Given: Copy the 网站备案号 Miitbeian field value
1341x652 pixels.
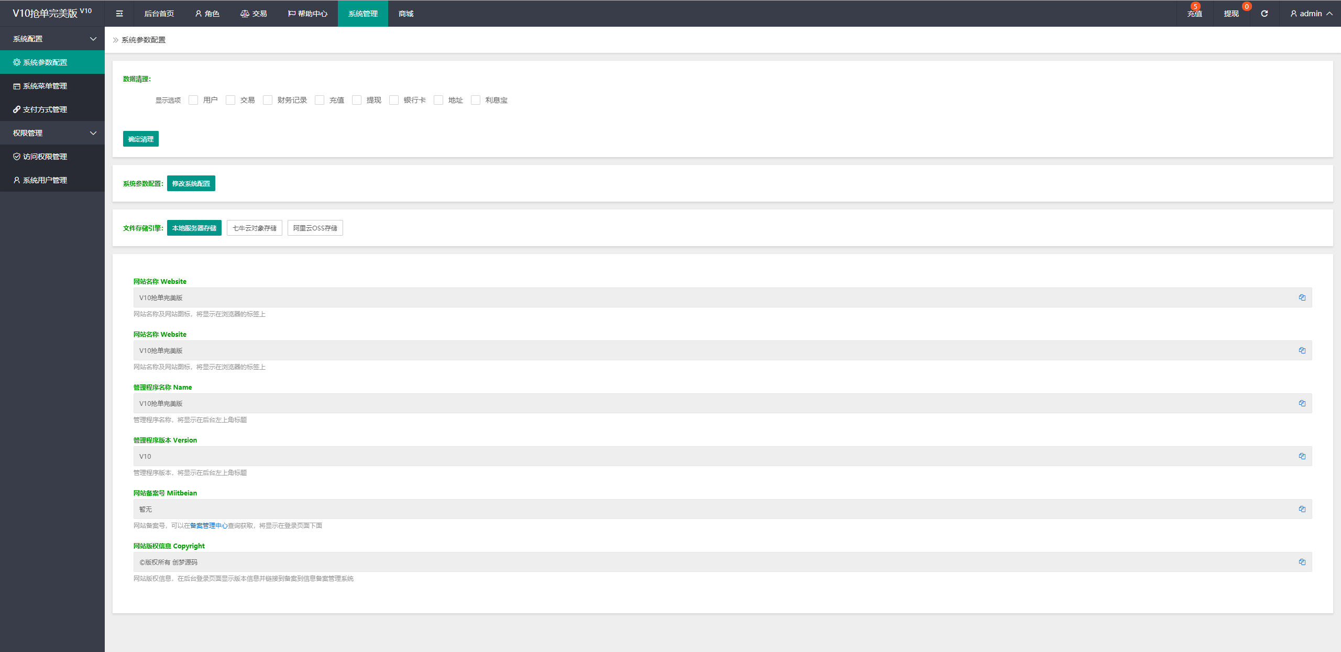Looking at the screenshot, I should pos(1302,509).
